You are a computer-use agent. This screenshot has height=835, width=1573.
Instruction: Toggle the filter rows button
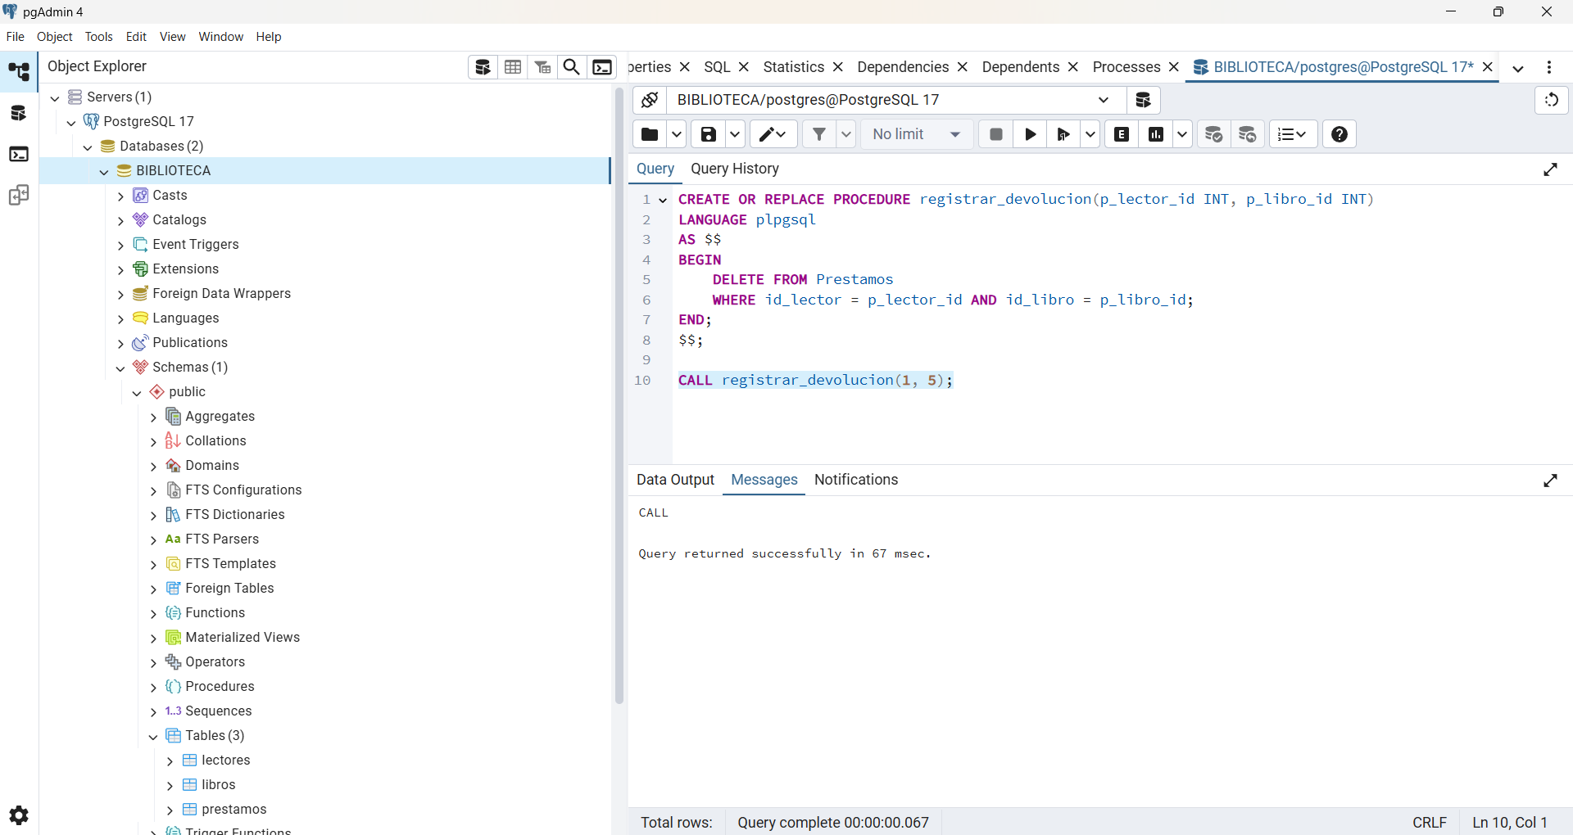coord(819,134)
